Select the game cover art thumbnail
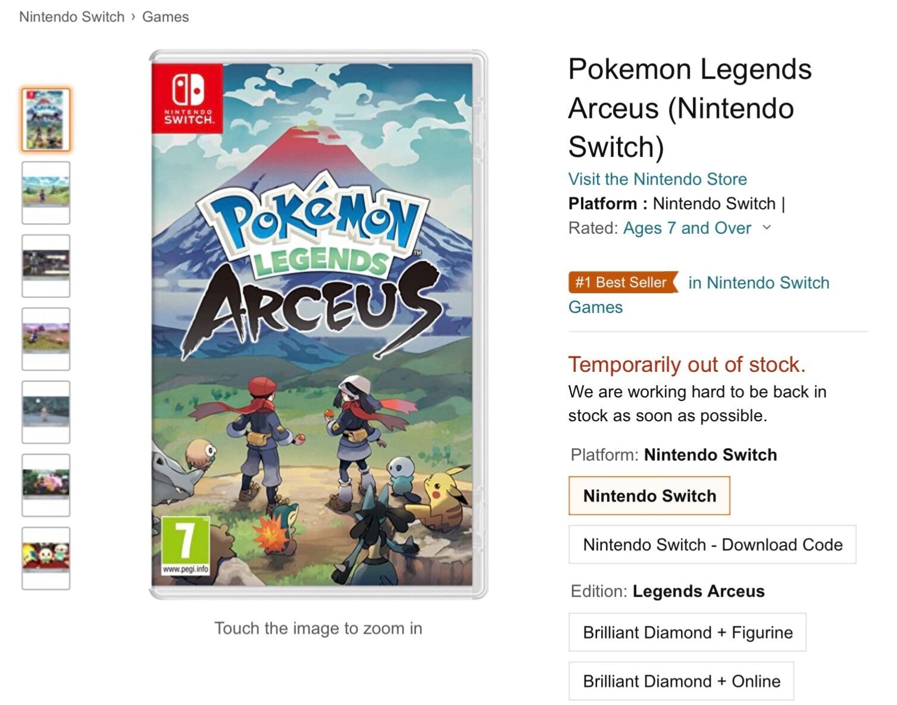The image size is (897, 705). tap(46, 120)
